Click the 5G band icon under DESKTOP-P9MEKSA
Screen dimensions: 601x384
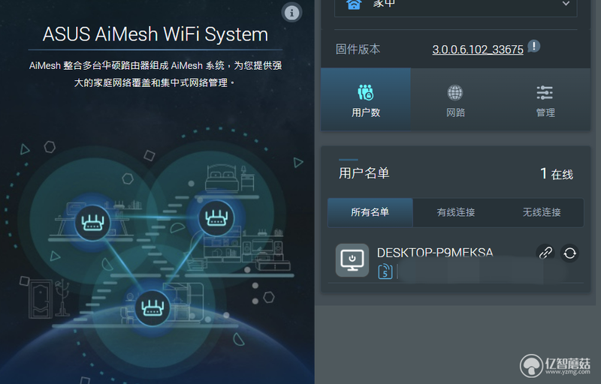[385, 271]
